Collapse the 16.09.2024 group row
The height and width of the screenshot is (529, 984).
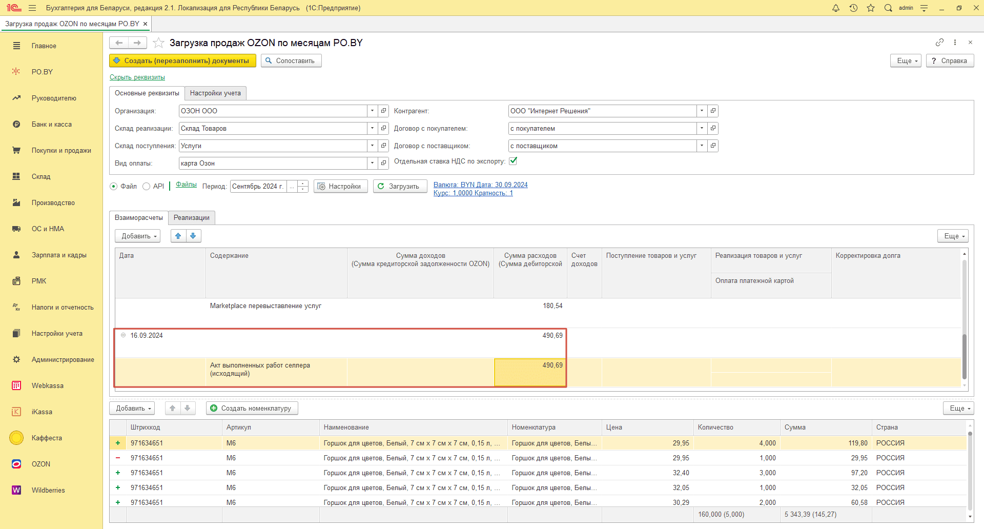tap(123, 335)
